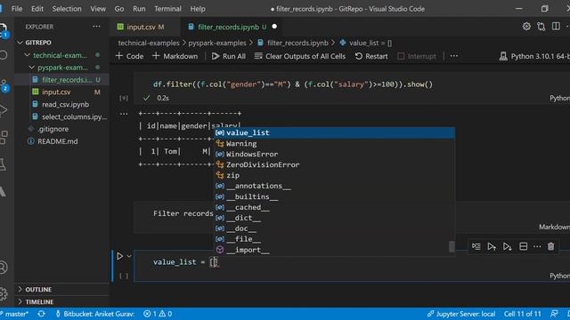The width and height of the screenshot is (570, 320).
Task: Switch to the filter_records.ipynb tab
Action: tap(232, 27)
